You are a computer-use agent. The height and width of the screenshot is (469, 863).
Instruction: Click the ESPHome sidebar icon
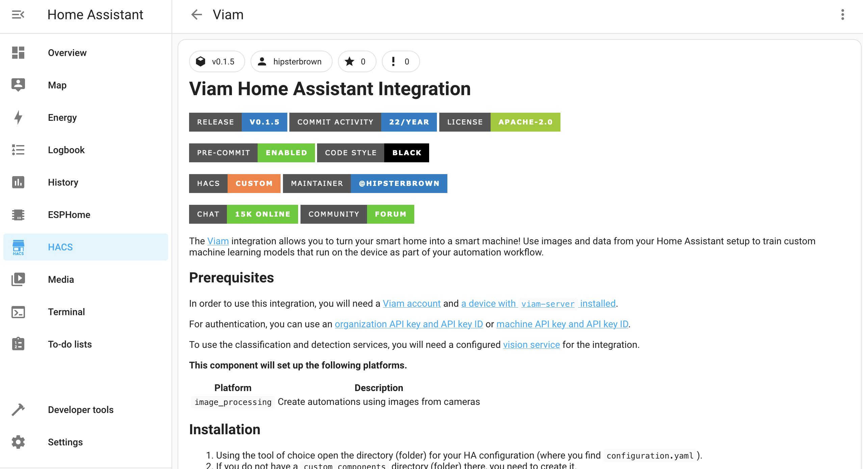tap(19, 214)
